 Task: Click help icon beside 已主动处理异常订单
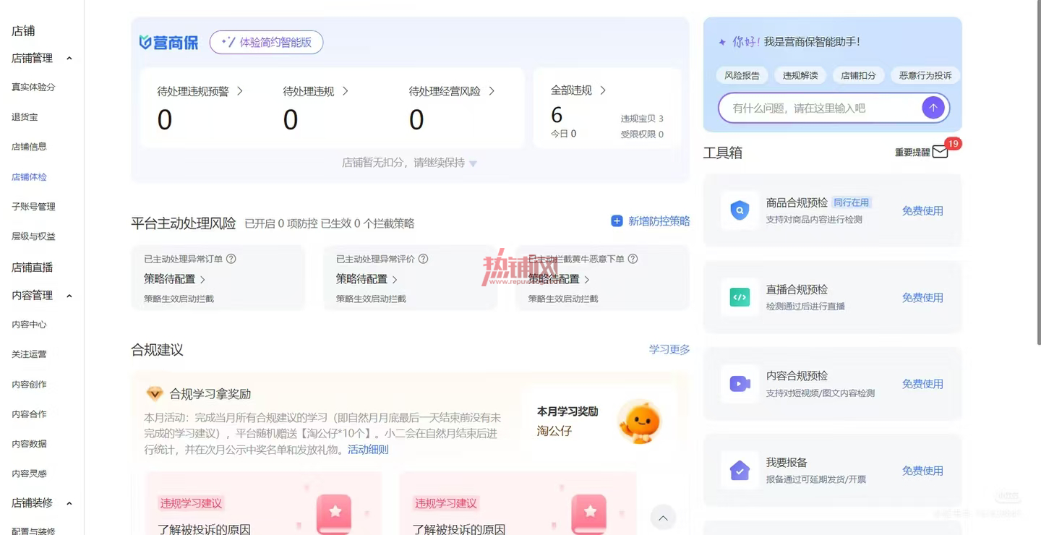[x=231, y=259]
